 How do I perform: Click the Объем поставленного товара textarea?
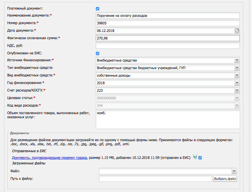[168, 119]
